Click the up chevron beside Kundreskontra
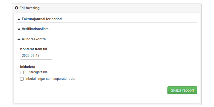Viewport: 214px width, 107px height. 19,39
